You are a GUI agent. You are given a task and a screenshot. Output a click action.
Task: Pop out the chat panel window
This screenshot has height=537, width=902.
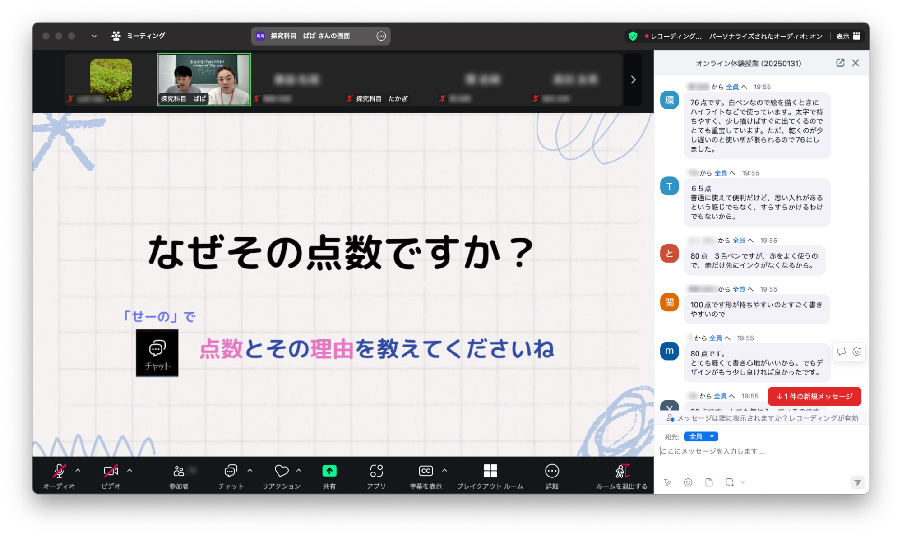840,63
